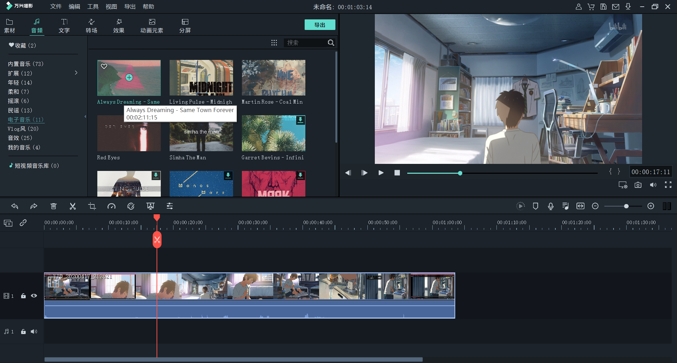677x363 pixels.
Task: Click the undo arrow in timeline toolbar
Action: click(x=15, y=207)
